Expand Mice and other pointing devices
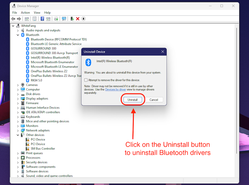 click(x=18, y=122)
